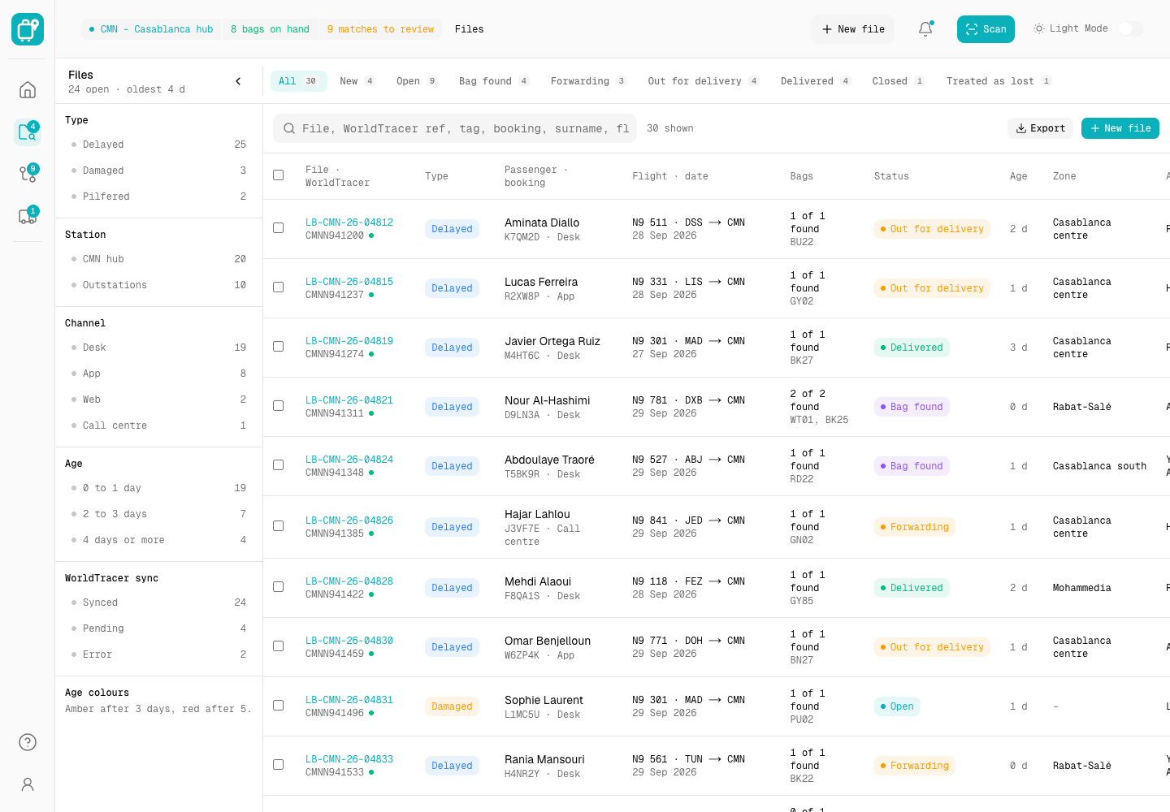
Task: Click the Status column header
Action: [891, 176]
